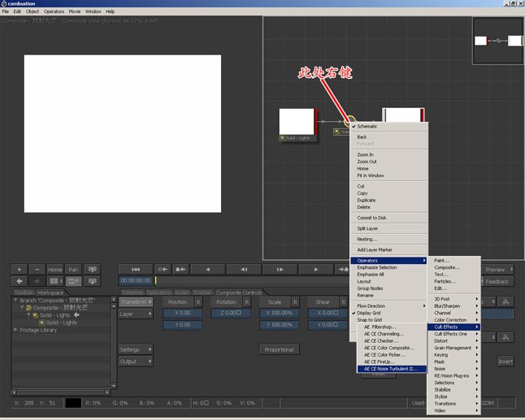The width and height of the screenshot is (525, 420).
Task: Click the yellow timeline playhead marker
Action: (155, 281)
